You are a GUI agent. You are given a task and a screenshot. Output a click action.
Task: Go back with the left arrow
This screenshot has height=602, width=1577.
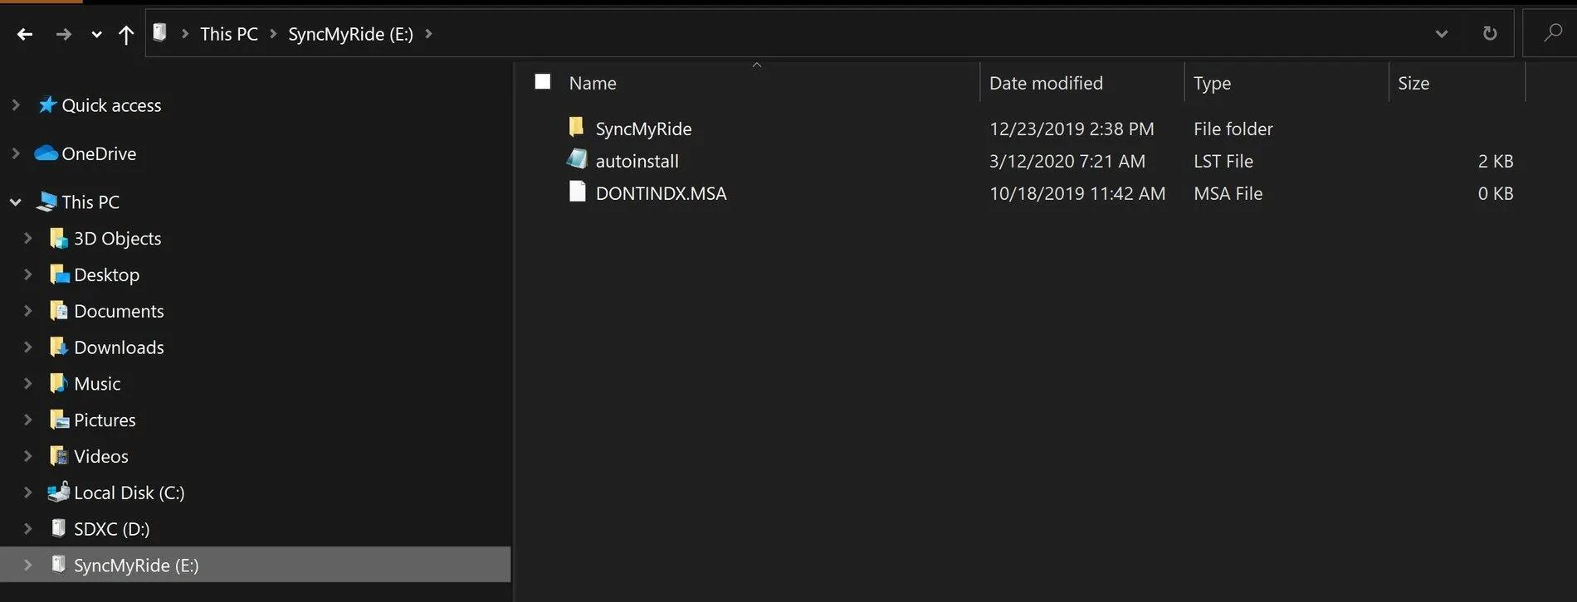pos(25,34)
